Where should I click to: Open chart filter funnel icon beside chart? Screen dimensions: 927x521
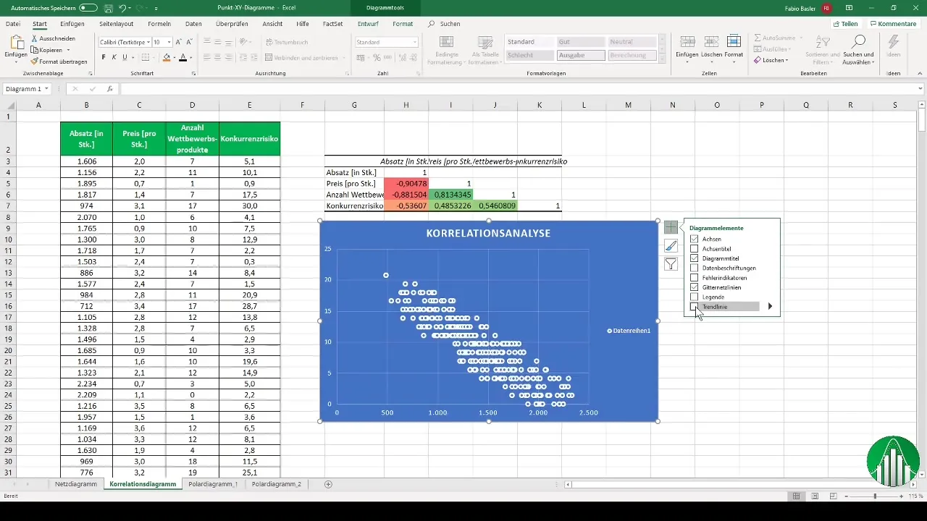tap(671, 264)
